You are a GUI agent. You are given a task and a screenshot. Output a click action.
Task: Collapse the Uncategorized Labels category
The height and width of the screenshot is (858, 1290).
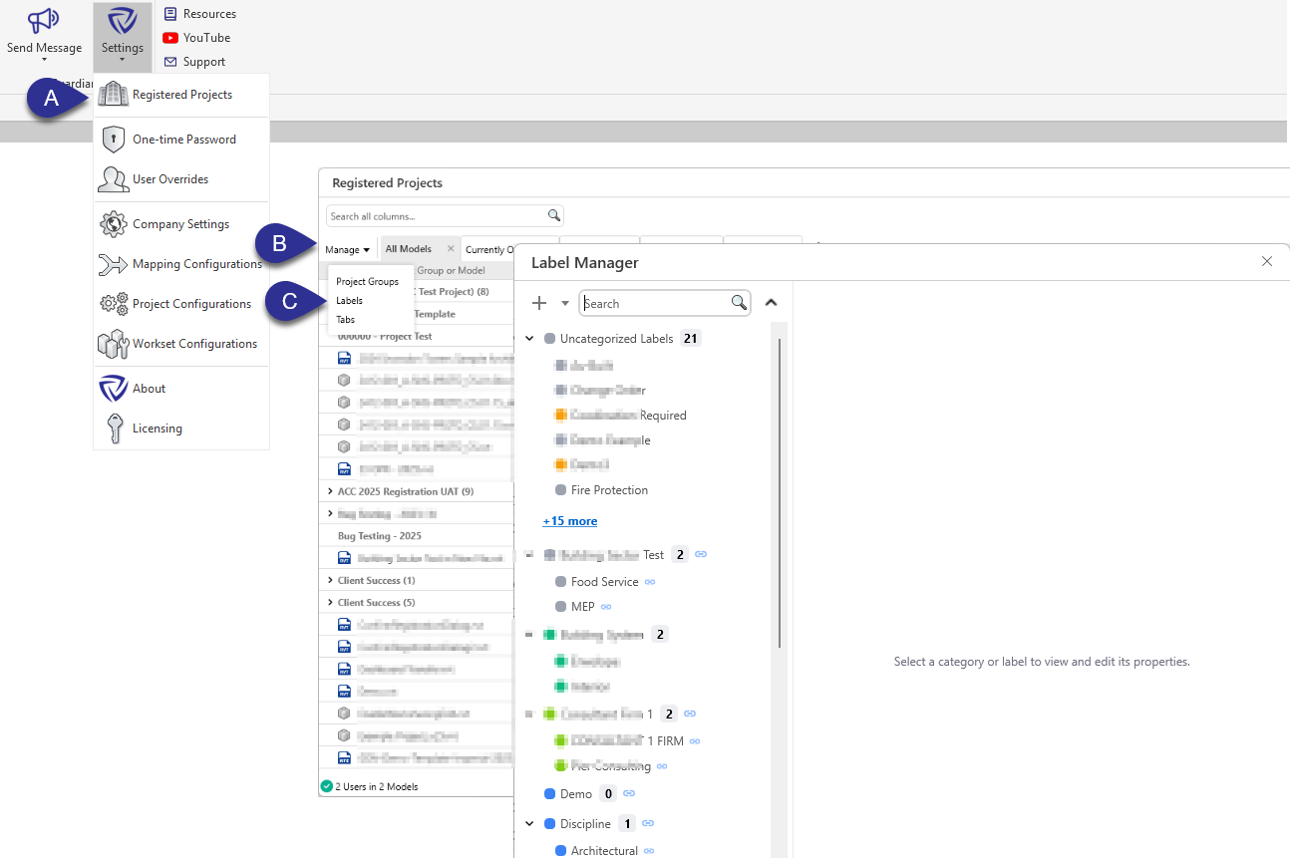coord(529,338)
